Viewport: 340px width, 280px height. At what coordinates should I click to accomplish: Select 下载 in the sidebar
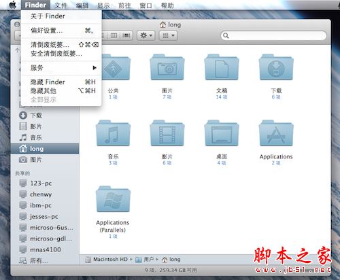(x=45, y=116)
